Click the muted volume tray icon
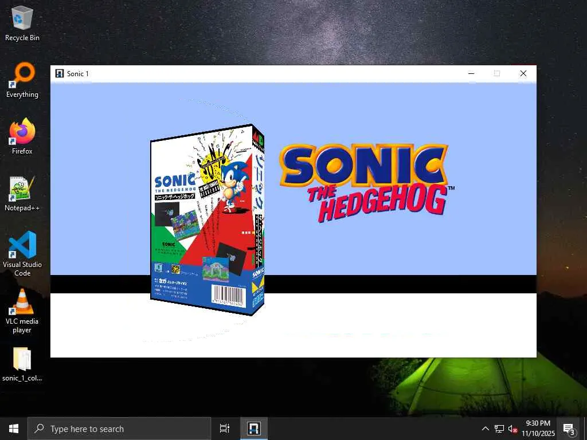 pyautogui.click(x=512, y=429)
